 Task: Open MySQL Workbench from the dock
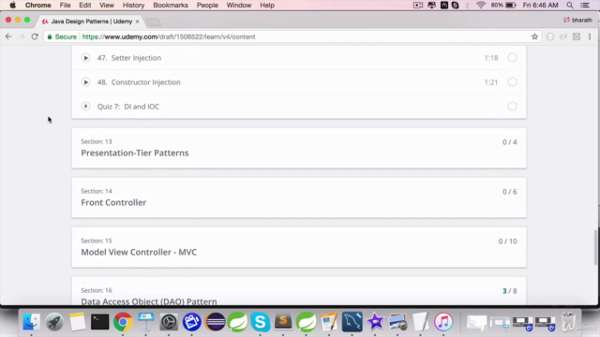point(352,322)
